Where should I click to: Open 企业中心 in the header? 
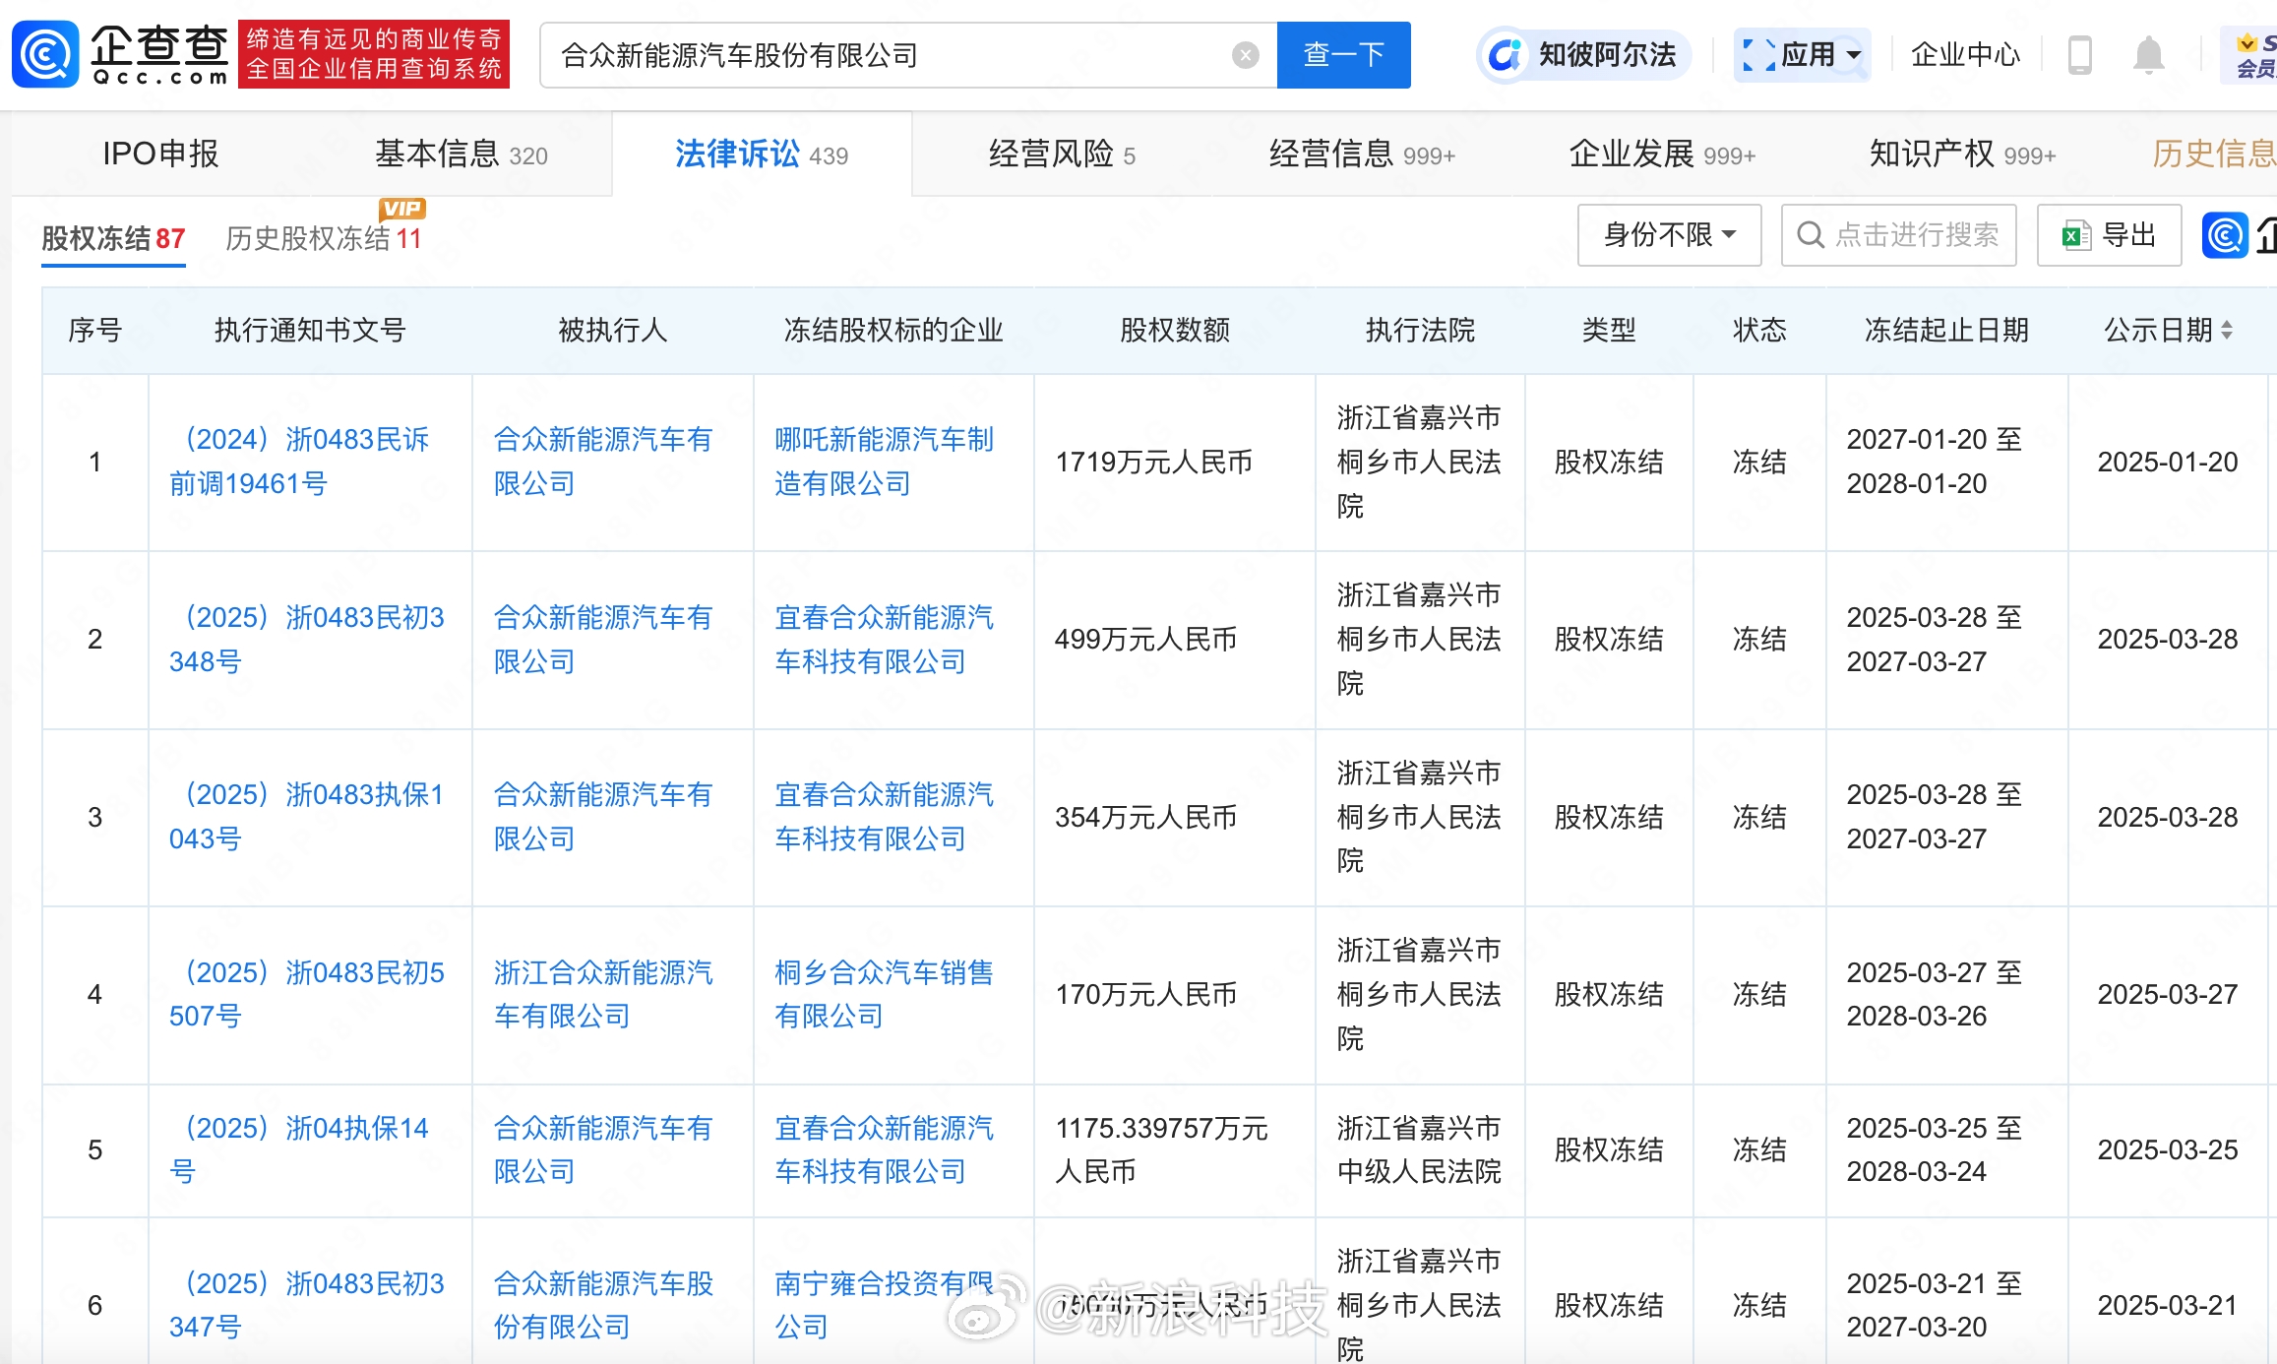tap(1964, 55)
